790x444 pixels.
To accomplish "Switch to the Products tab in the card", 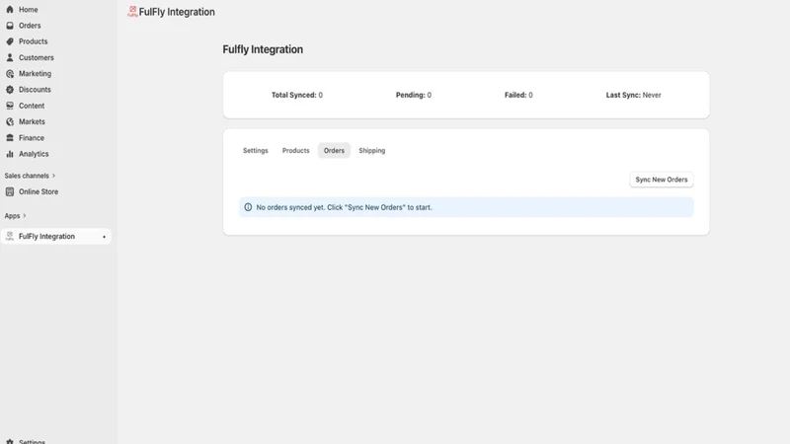I will [295, 151].
